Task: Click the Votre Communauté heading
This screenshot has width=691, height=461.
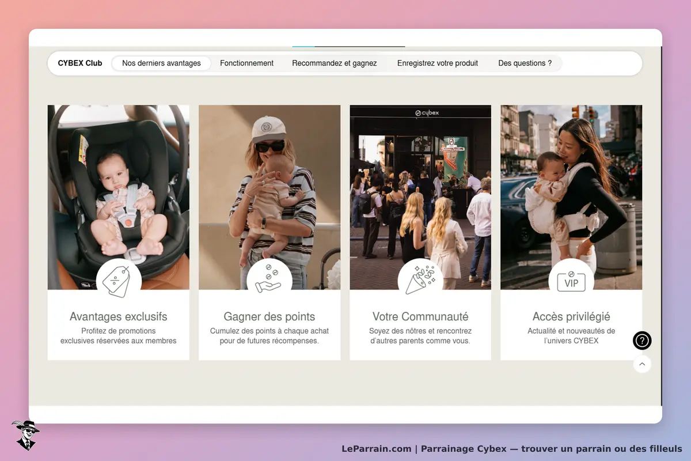Action: pos(420,316)
